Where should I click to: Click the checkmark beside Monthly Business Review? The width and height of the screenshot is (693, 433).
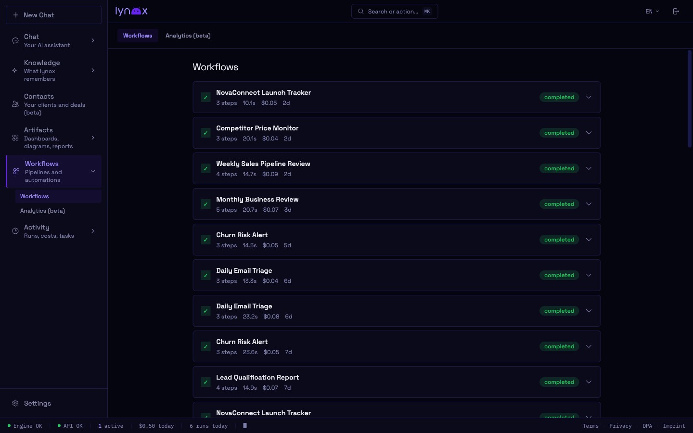(x=205, y=204)
